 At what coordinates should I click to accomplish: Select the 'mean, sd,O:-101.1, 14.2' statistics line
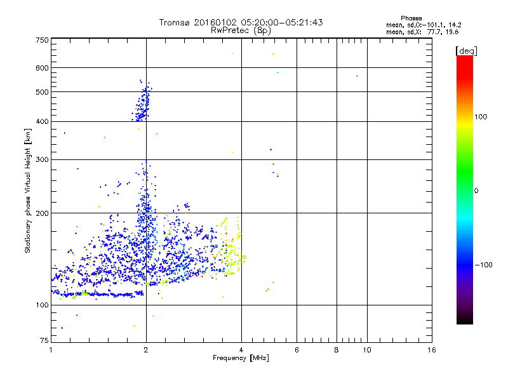click(x=424, y=25)
